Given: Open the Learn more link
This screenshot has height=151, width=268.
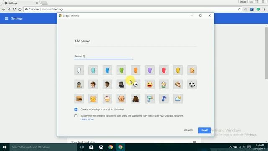Looking at the screenshot, I should click(x=87, y=119).
